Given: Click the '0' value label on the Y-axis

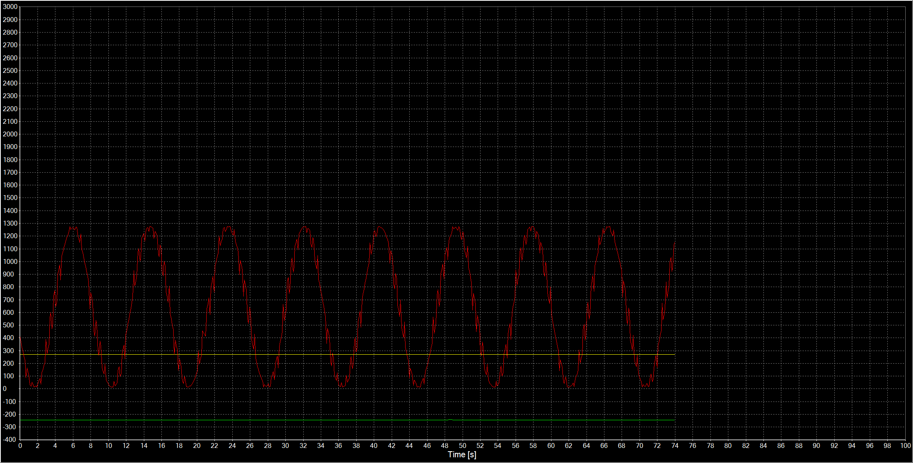Looking at the screenshot, I should [5, 389].
